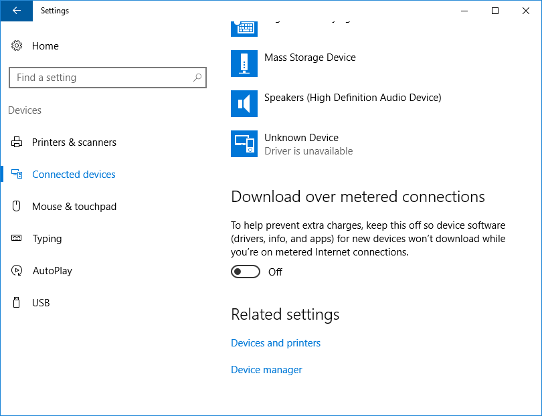This screenshot has height=416, width=542.
Task: Click the search magnifier icon
Action: 197,78
